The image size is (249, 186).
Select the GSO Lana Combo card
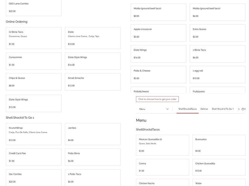[x=34, y=7]
